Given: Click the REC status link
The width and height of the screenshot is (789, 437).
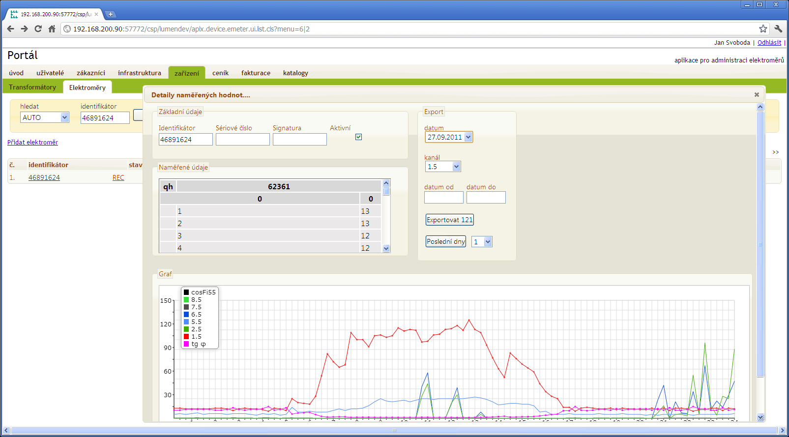Looking at the screenshot, I should 118,177.
